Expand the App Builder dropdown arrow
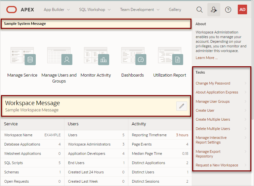 (x=68, y=10)
